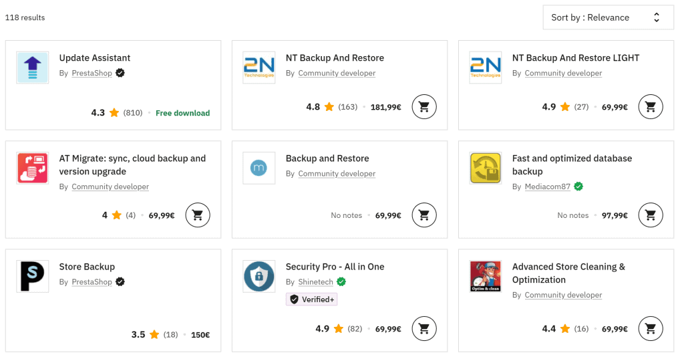Click PrestaShop verified badge on Update Assistant
Image resolution: width=684 pixels, height=355 pixels.
120,73
